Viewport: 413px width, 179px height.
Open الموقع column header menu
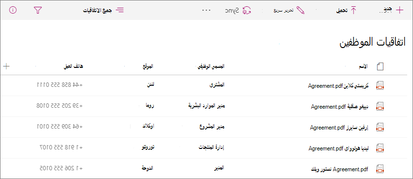click(x=148, y=66)
